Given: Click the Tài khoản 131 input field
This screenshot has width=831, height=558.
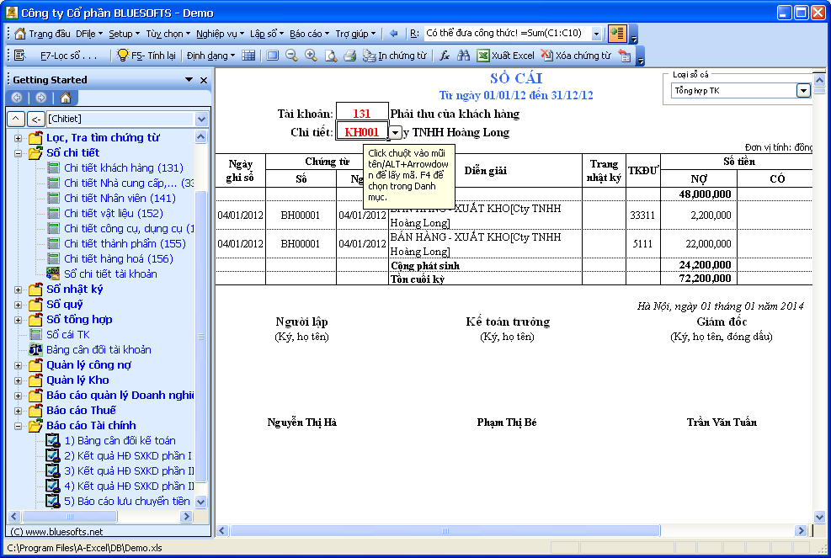Looking at the screenshot, I should point(361,114).
